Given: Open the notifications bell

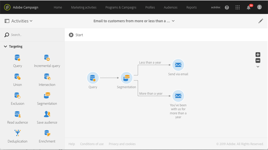Looking at the screenshot, I should (x=248, y=8).
